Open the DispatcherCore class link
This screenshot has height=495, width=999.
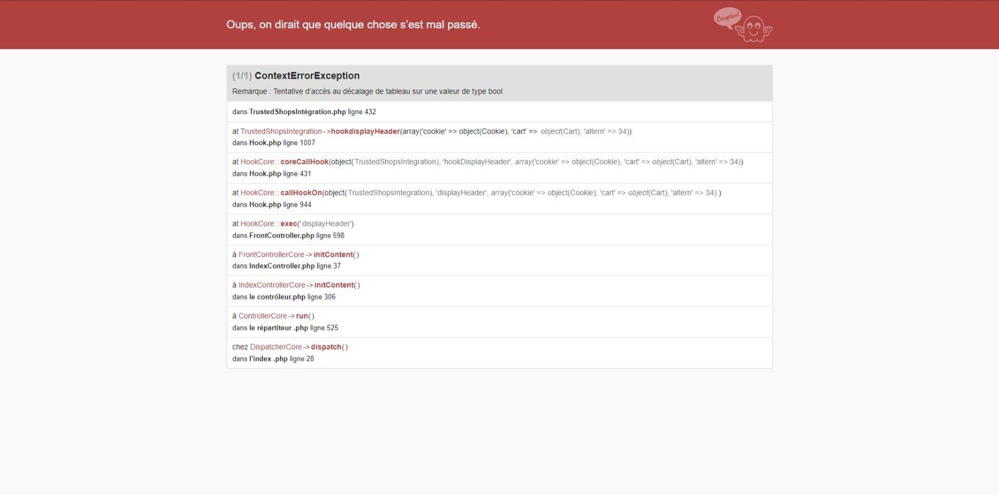coord(276,347)
